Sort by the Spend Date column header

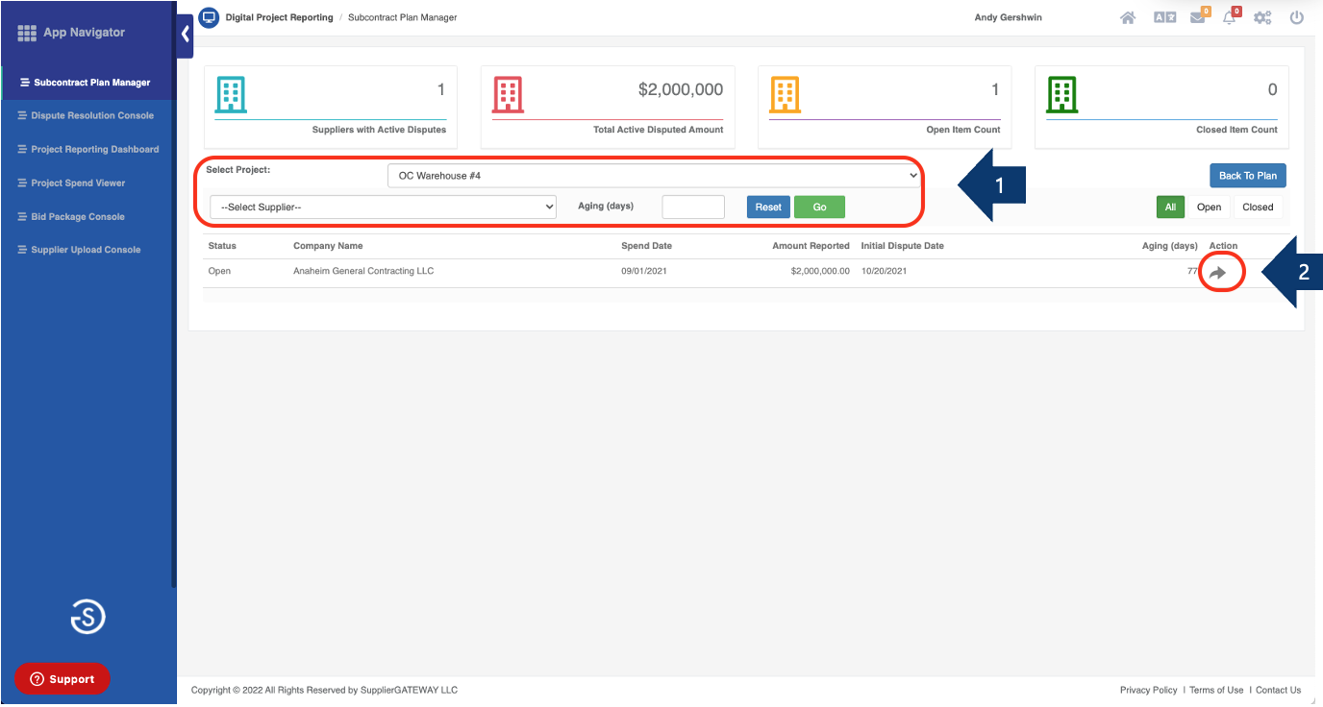coord(646,246)
